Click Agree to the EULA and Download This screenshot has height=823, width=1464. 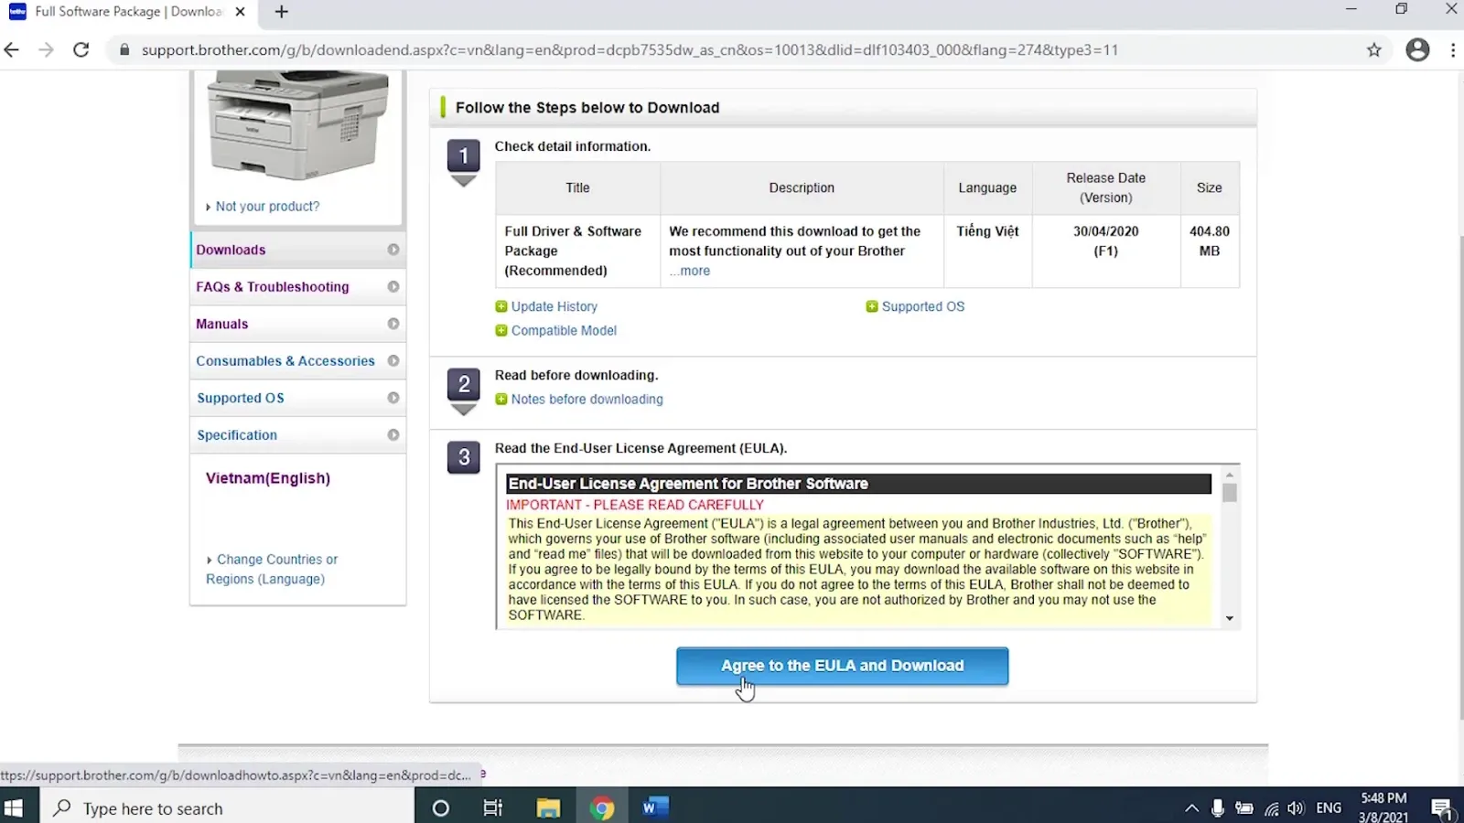tap(842, 666)
